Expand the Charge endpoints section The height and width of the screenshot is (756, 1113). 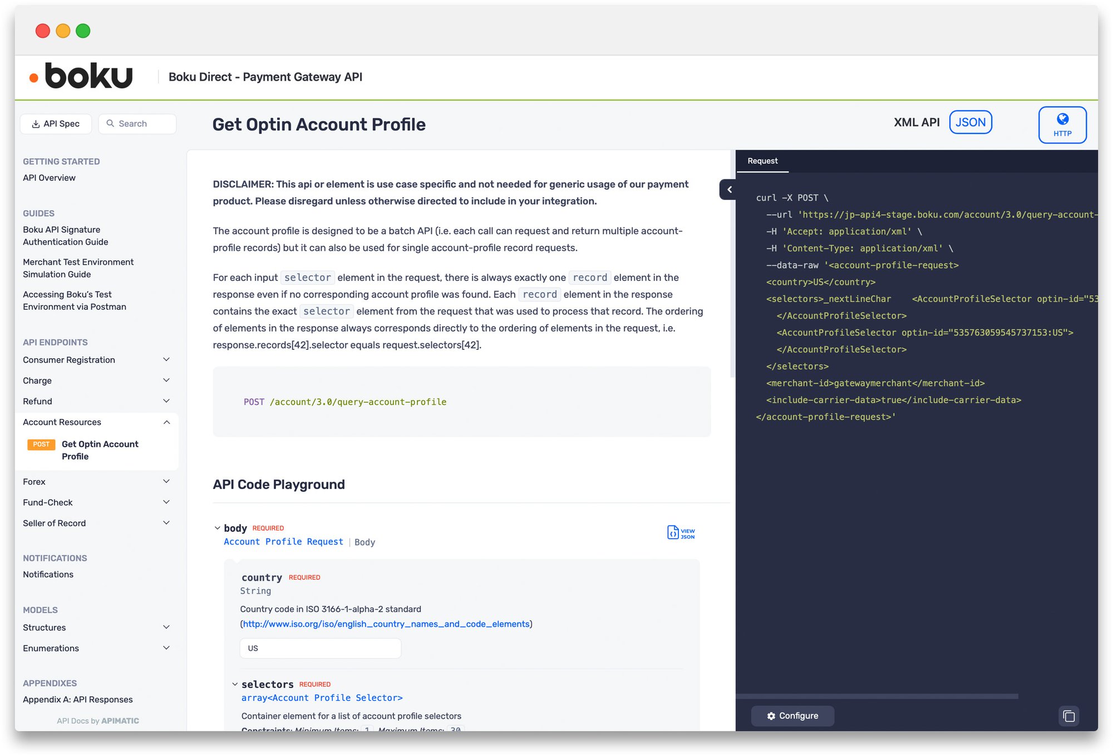96,381
